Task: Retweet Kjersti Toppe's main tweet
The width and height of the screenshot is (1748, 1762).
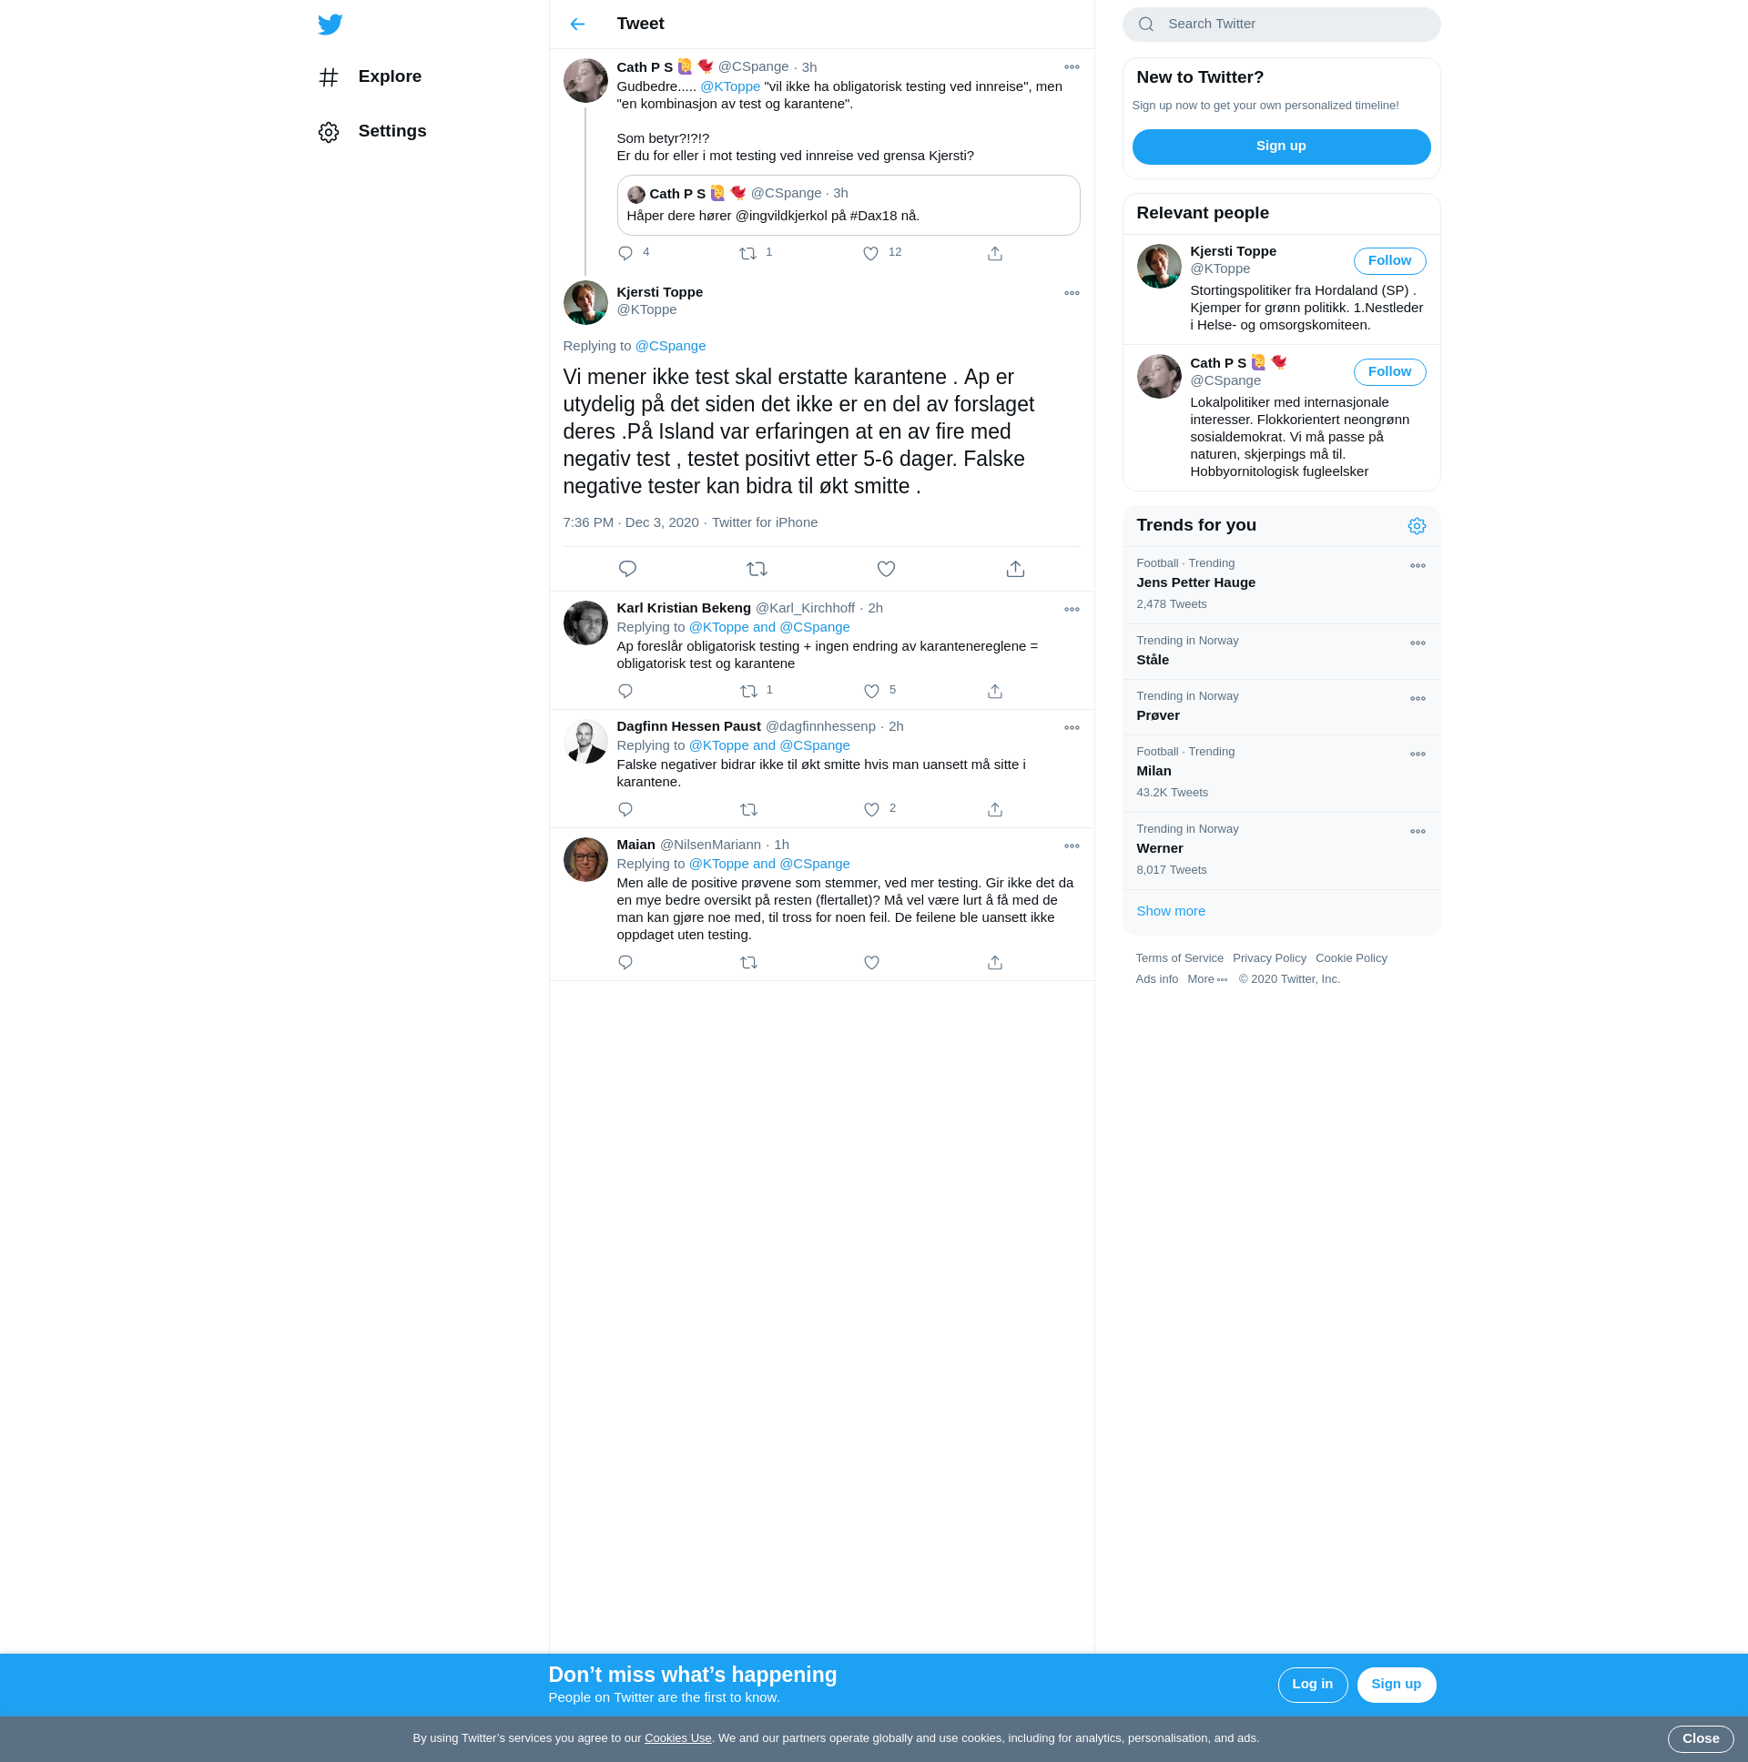Action: click(x=757, y=569)
